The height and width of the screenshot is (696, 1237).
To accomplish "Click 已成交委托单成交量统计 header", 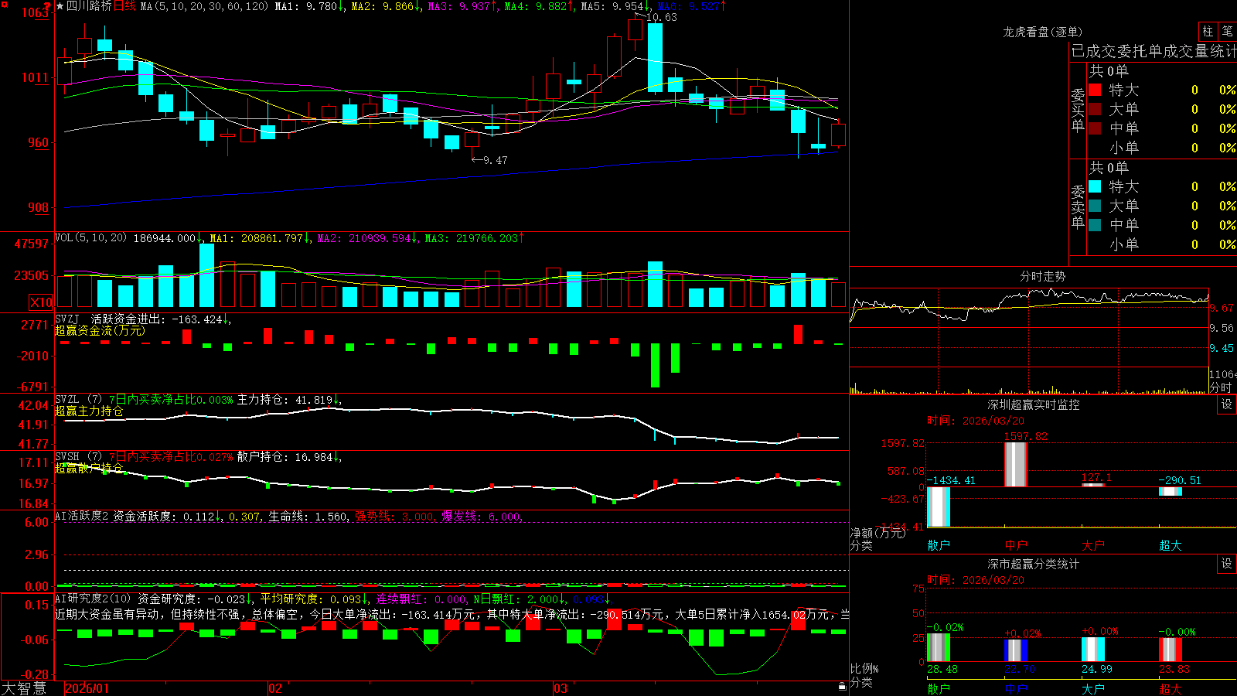I will 1154,51.
